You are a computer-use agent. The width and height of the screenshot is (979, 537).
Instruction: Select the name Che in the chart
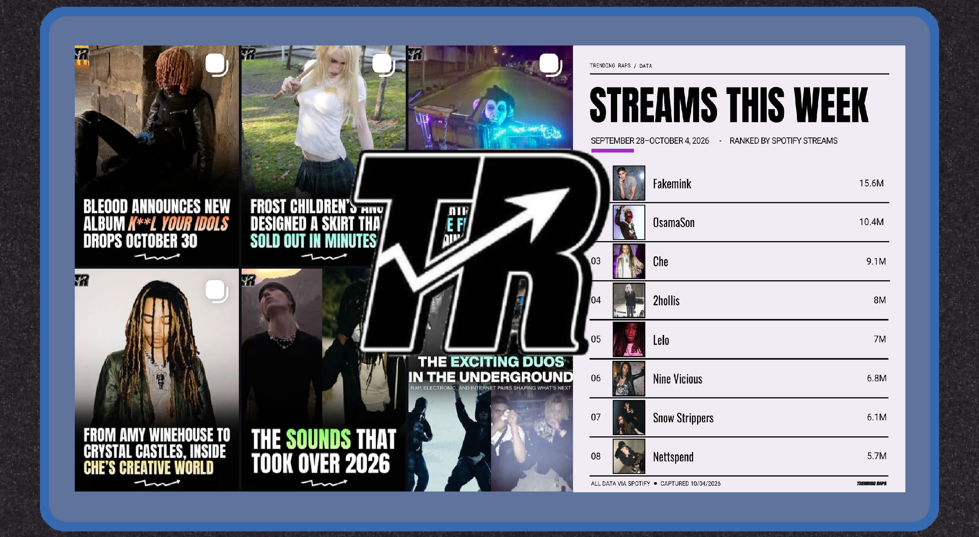[x=660, y=262]
